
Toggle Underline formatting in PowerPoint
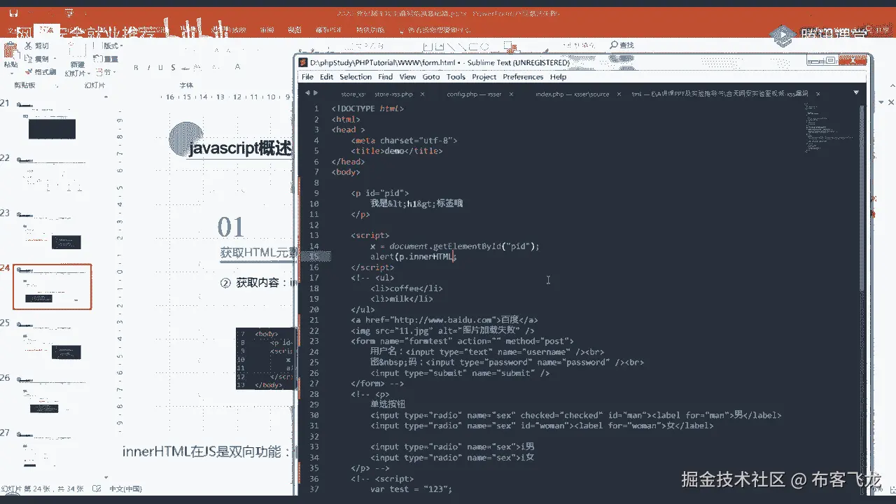(x=160, y=68)
